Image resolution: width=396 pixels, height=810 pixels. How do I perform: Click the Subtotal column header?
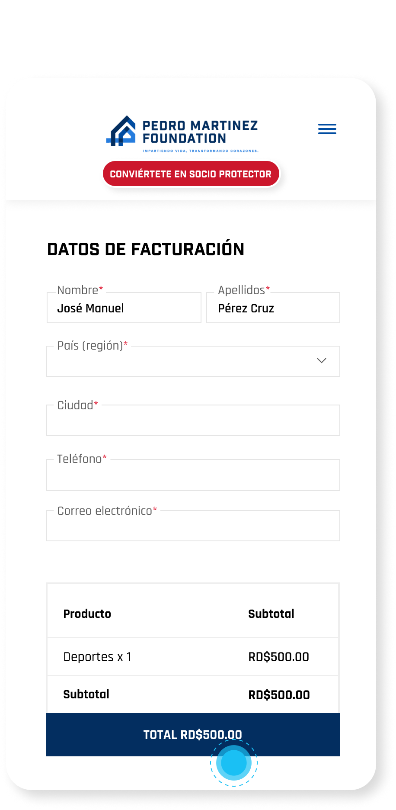pyautogui.click(x=271, y=614)
